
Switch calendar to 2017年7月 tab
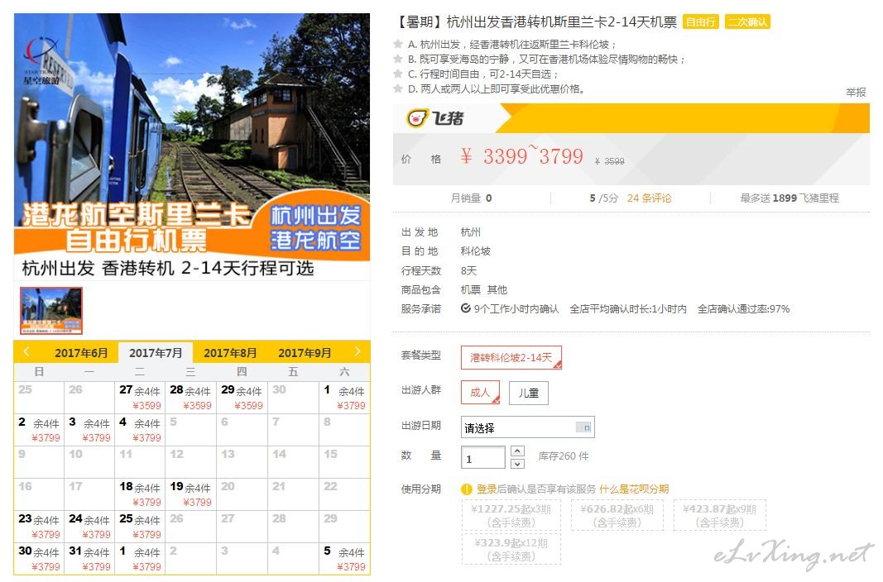(156, 352)
